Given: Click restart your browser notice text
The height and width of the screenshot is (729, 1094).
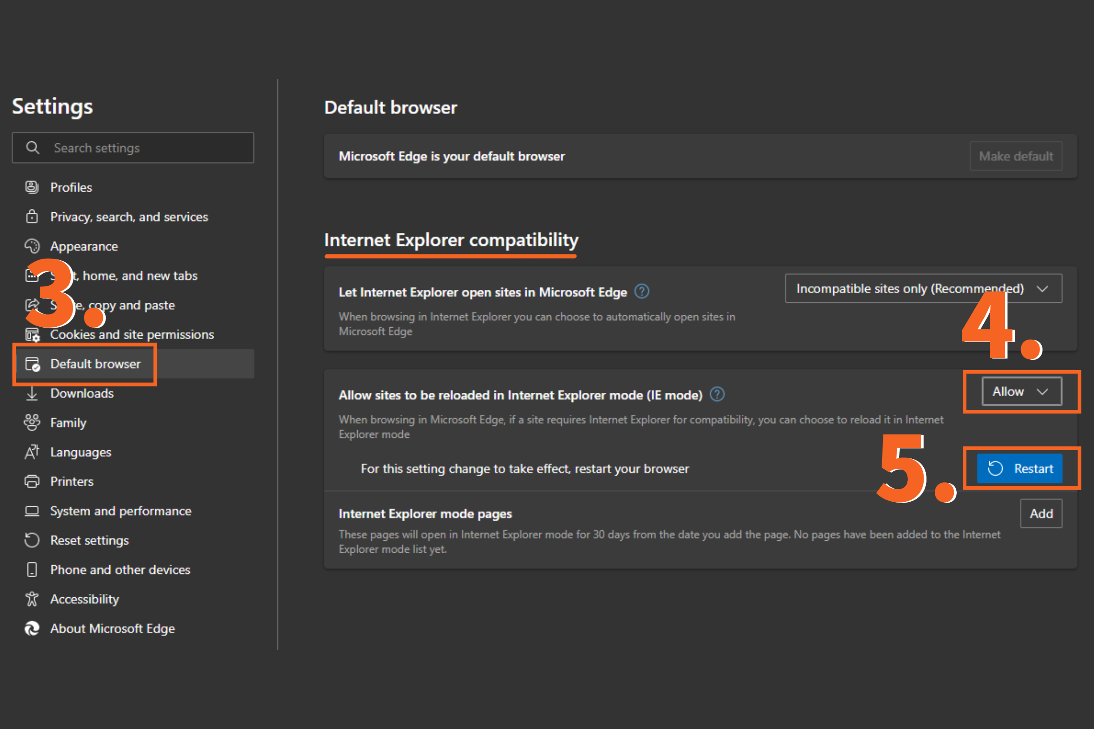Looking at the screenshot, I should click(525, 469).
